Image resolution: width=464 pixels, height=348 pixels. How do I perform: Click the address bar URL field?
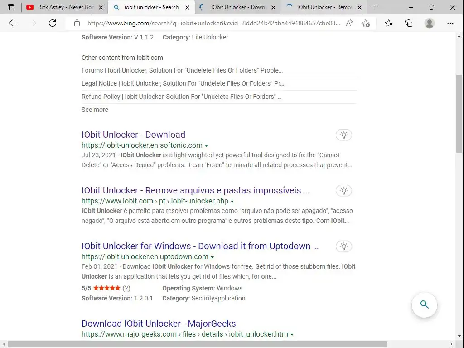[x=214, y=23]
